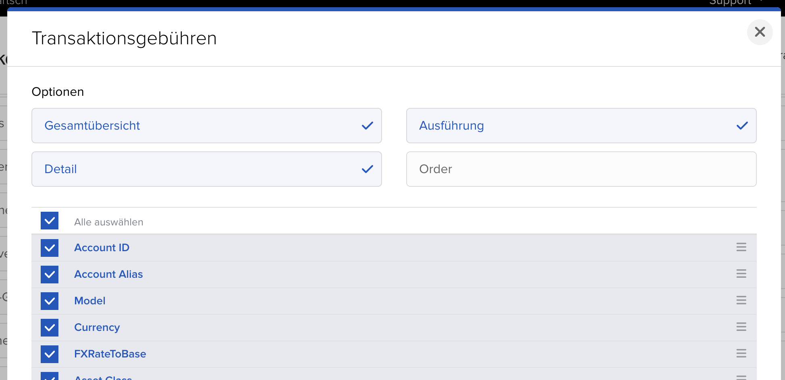Viewport: 785px width, 380px height.
Task: Toggle the Gesamtübersicht option
Action: tap(206, 126)
